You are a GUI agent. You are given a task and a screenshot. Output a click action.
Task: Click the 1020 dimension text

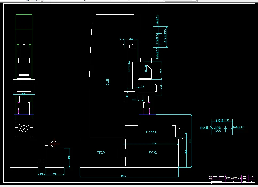(154, 143)
